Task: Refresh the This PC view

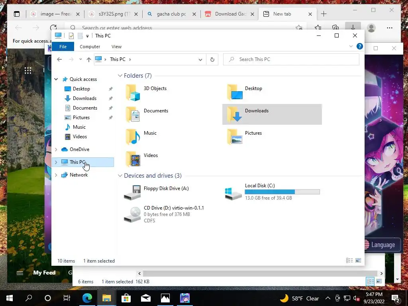Action: pyautogui.click(x=212, y=60)
